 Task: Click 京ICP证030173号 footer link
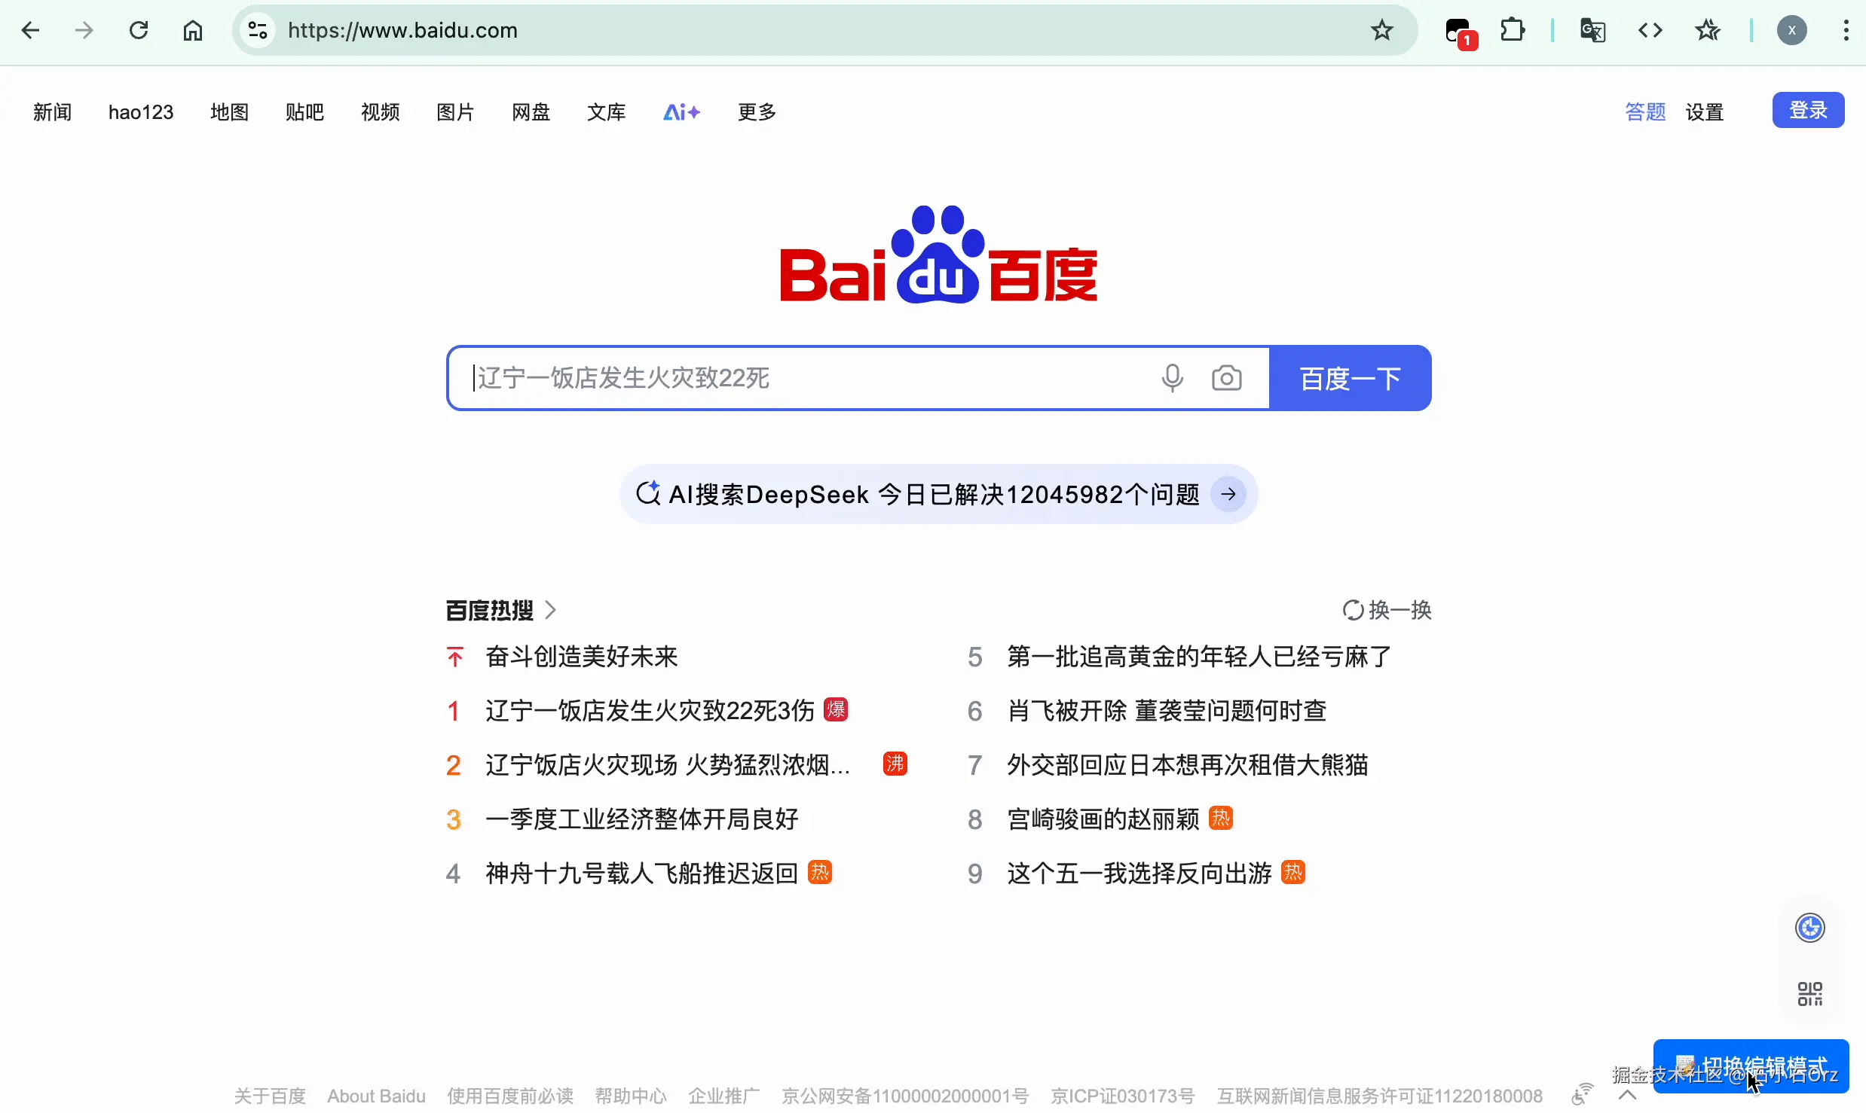click(1123, 1096)
